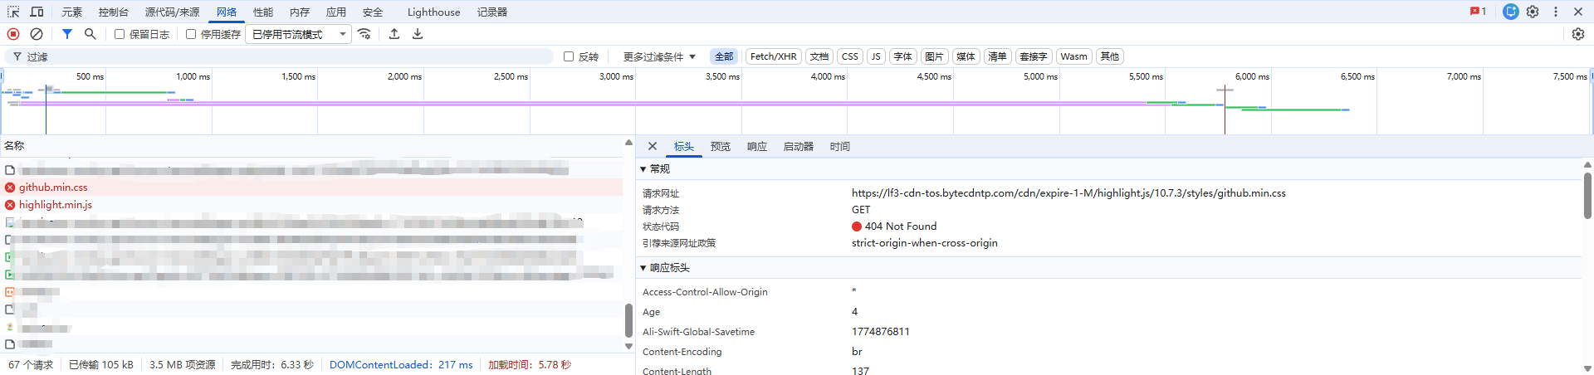Open the 响应 tab in request details
The width and height of the screenshot is (1594, 375).
click(756, 147)
